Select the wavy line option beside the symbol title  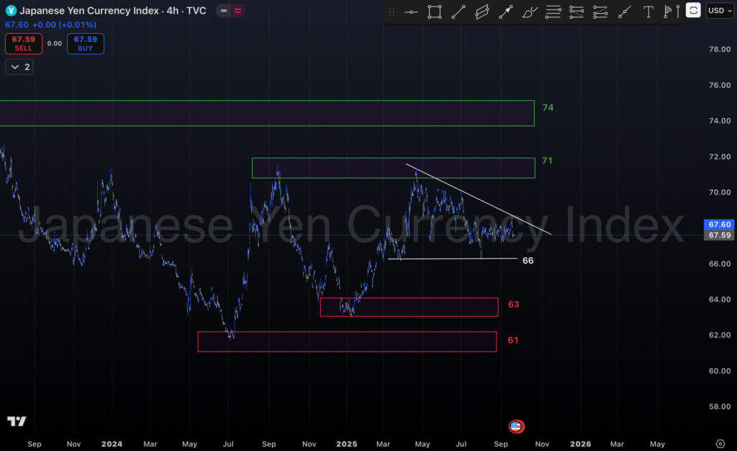pyautogui.click(x=238, y=11)
